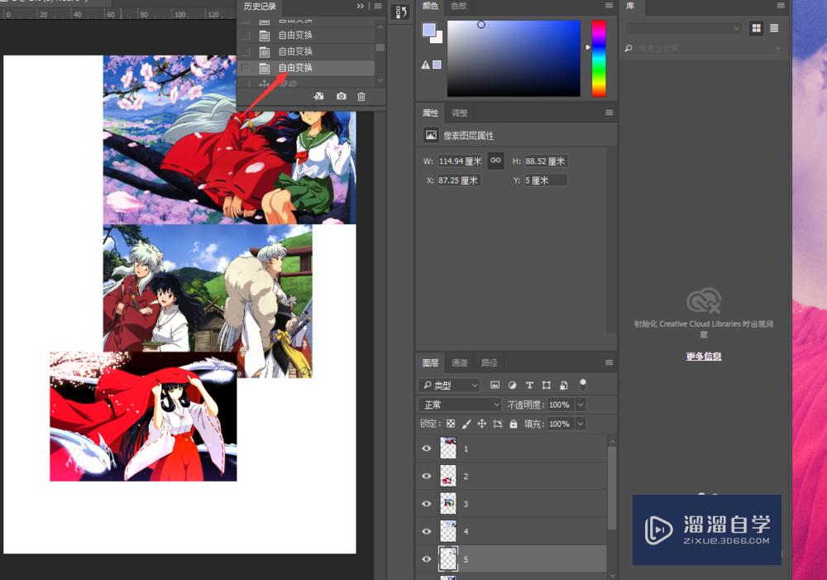Image resolution: width=827 pixels, height=580 pixels.
Task: Create new document from current history state
Action: pos(318,96)
